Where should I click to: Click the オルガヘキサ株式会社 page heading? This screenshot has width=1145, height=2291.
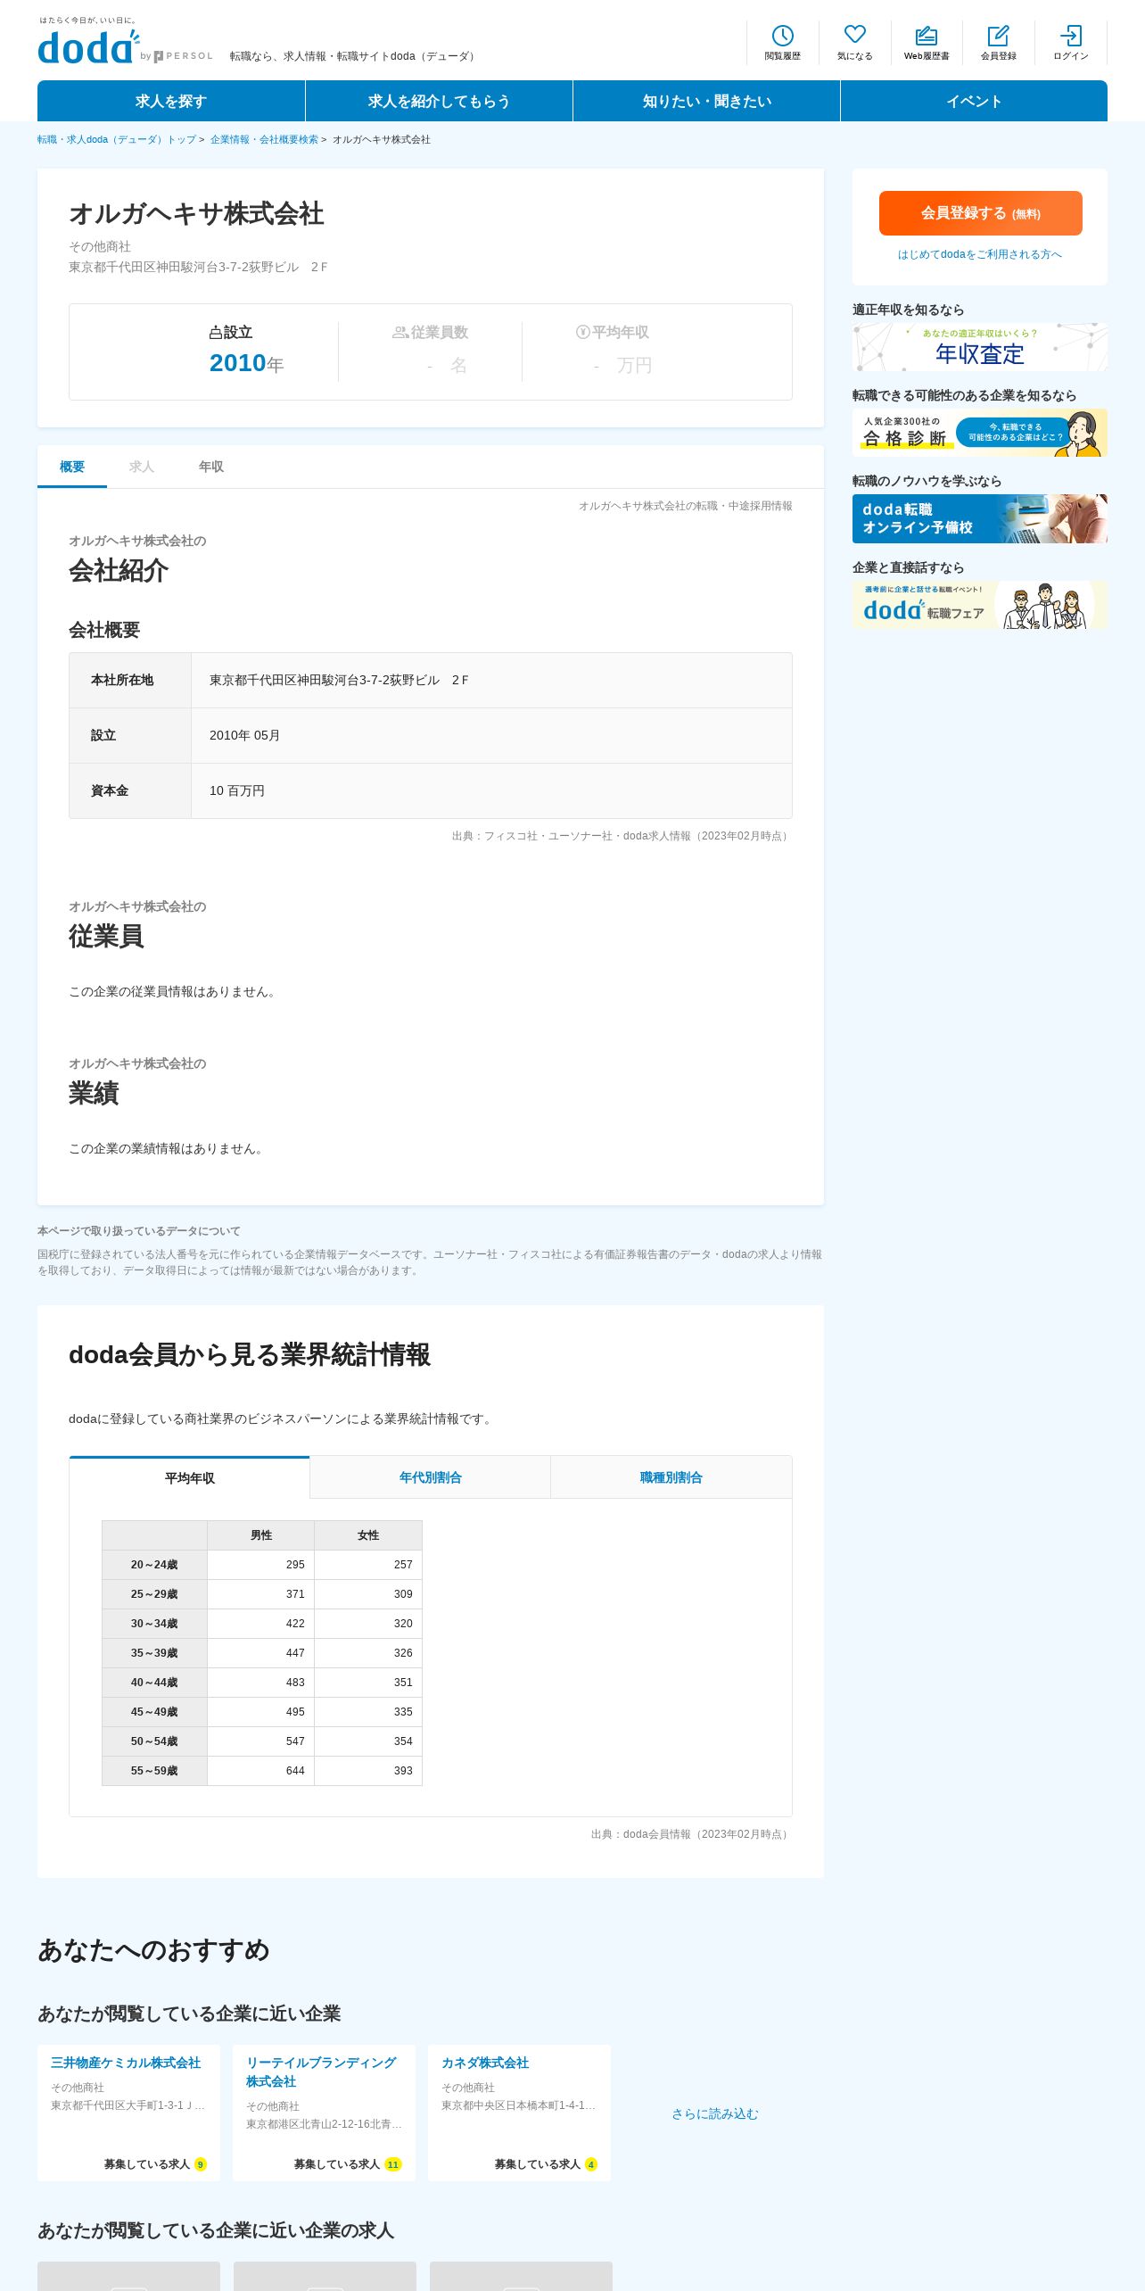pyautogui.click(x=196, y=213)
